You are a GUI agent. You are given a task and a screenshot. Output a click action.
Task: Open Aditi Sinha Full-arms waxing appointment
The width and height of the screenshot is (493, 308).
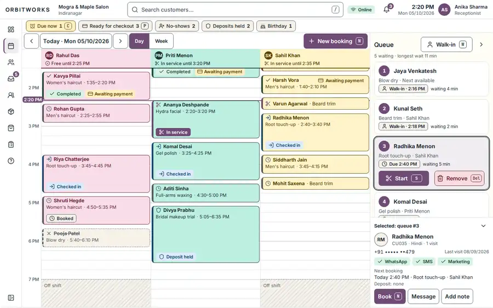205,193
